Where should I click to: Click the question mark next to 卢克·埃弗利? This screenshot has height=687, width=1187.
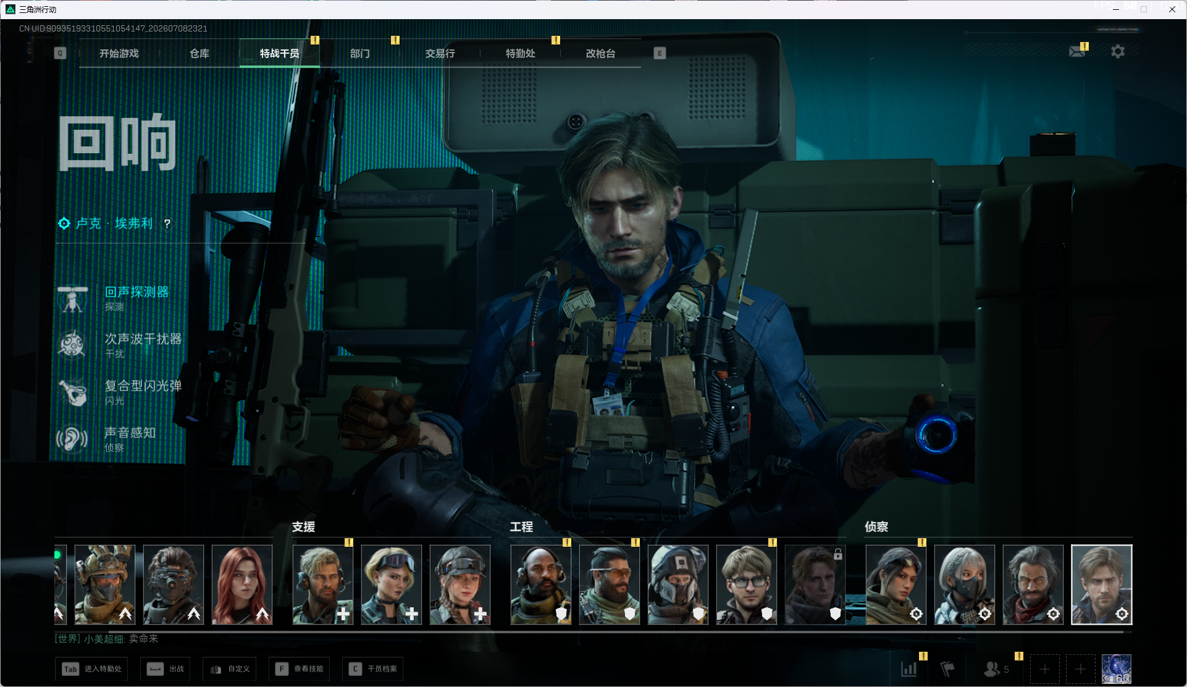click(167, 224)
